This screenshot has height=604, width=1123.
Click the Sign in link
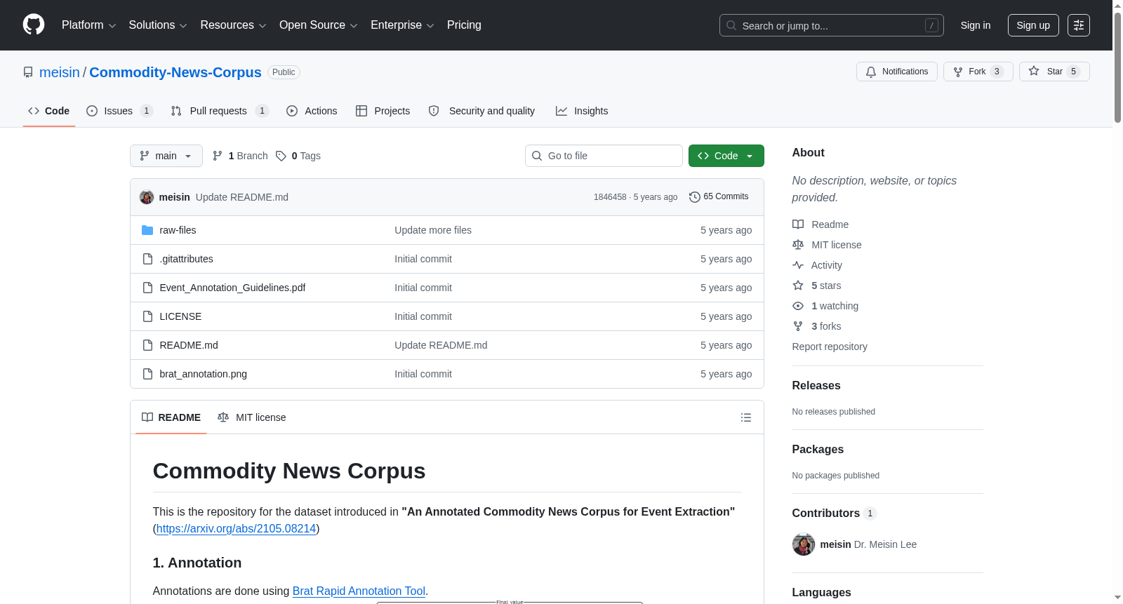(x=976, y=25)
